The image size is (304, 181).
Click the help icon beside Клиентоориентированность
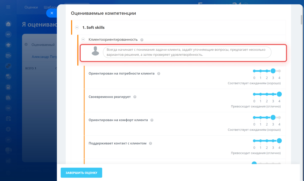tap(142, 40)
